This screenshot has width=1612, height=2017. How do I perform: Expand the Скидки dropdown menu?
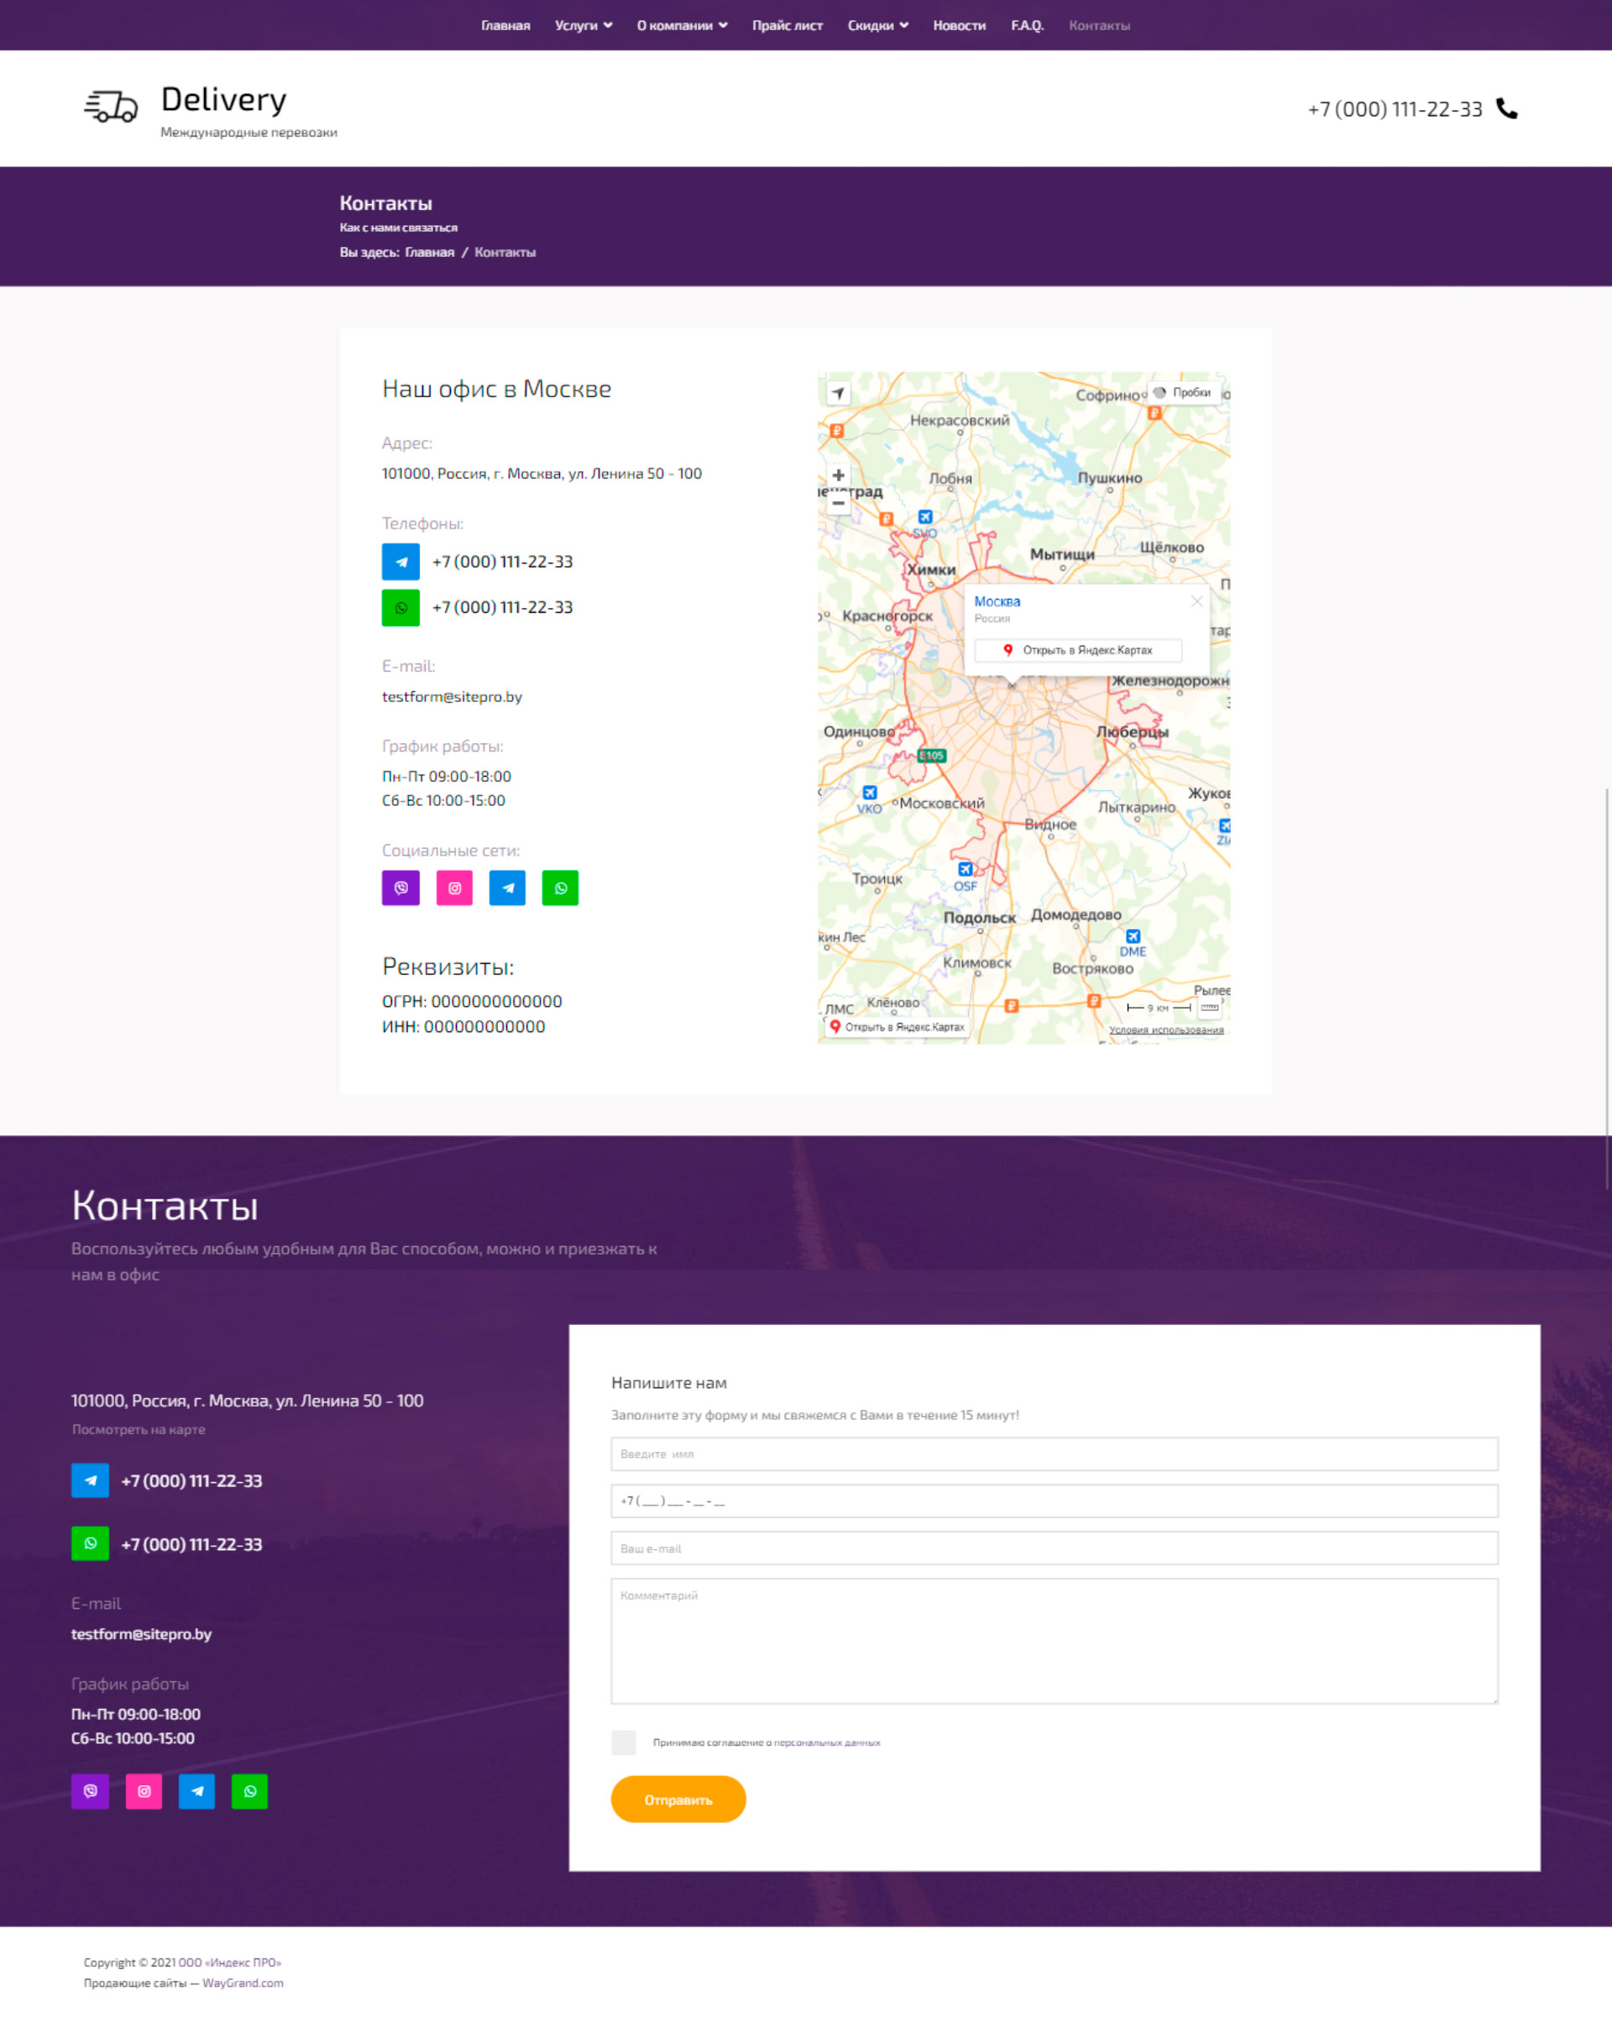pyautogui.click(x=877, y=25)
